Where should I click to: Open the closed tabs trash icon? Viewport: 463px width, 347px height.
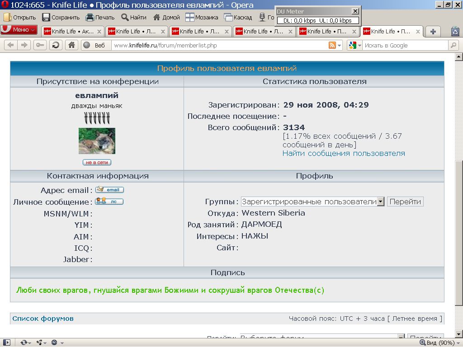point(455,31)
